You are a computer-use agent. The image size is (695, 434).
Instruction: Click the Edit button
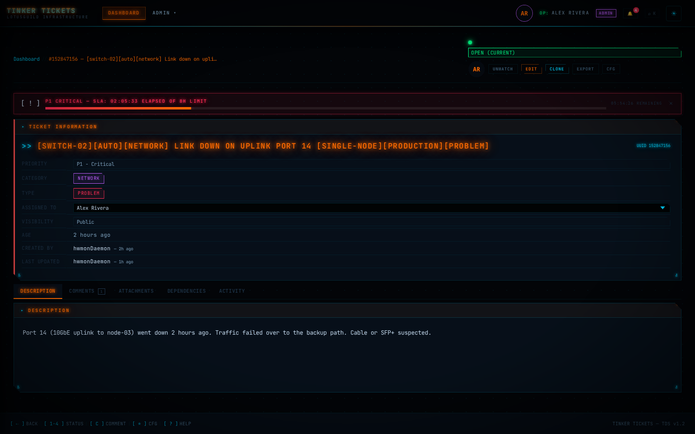pos(531,69)
